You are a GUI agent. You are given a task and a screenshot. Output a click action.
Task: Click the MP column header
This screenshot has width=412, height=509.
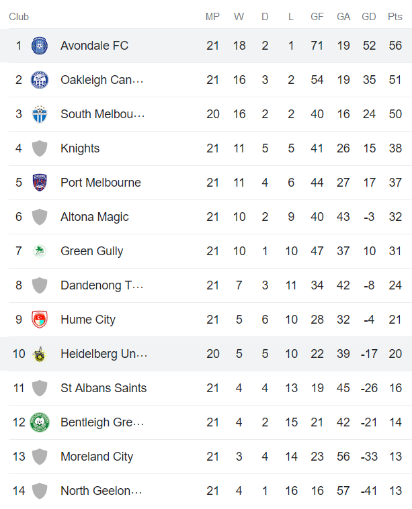click(213, 17)
